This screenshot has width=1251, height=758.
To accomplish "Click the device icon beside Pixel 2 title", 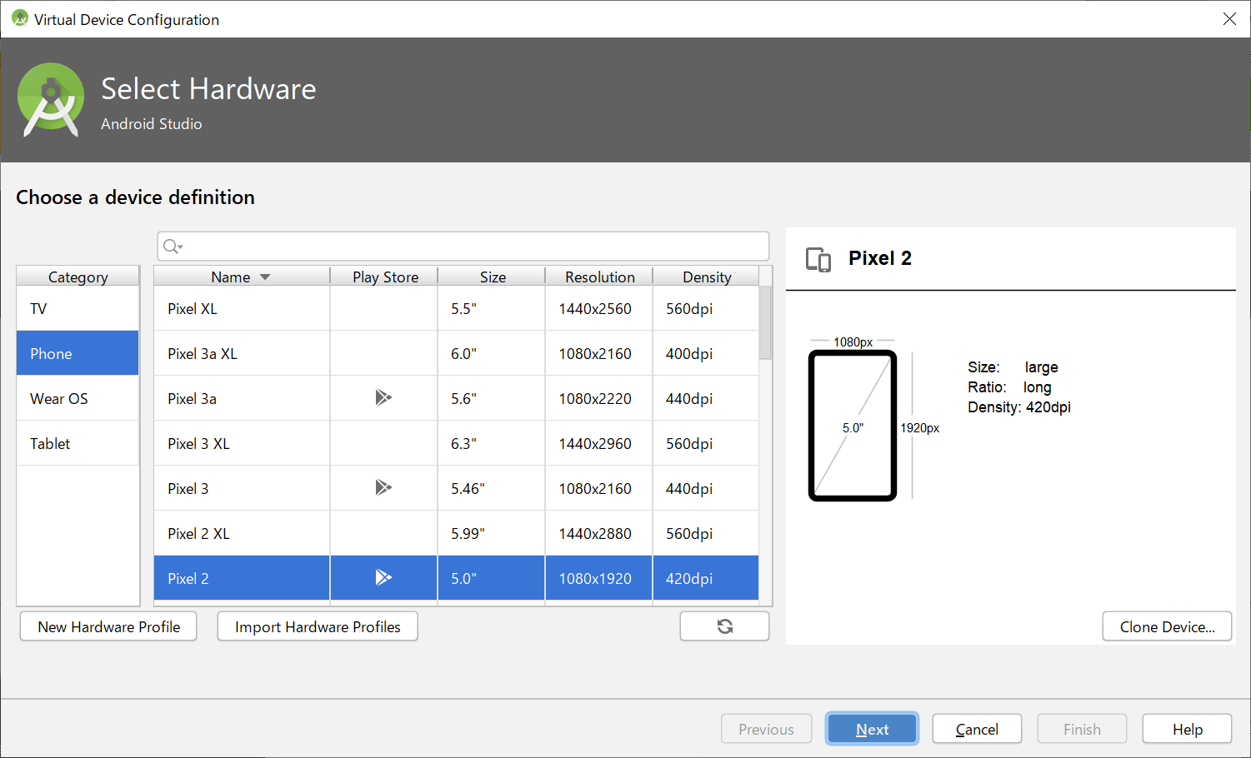I will coord(818,259).
